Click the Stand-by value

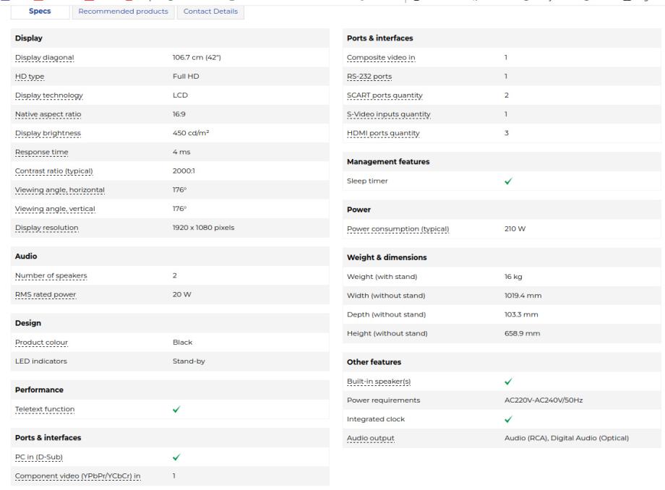(x=189, y=361)
